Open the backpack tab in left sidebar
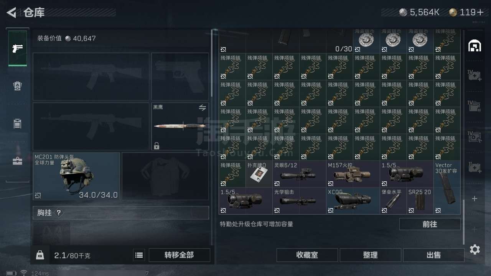 (x=17, y=86)
